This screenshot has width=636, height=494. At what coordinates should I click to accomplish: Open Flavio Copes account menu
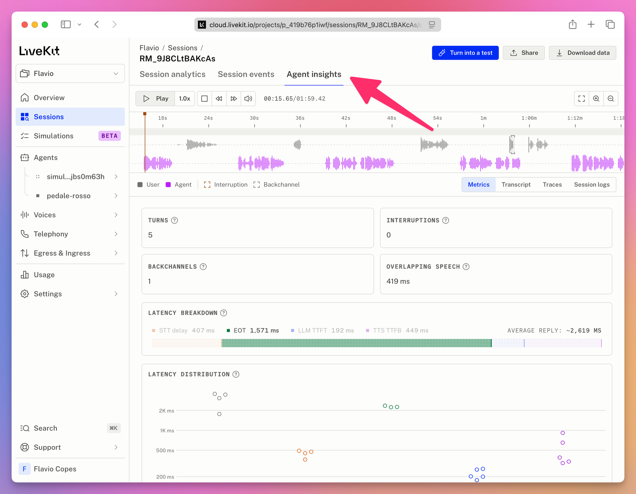70,469
